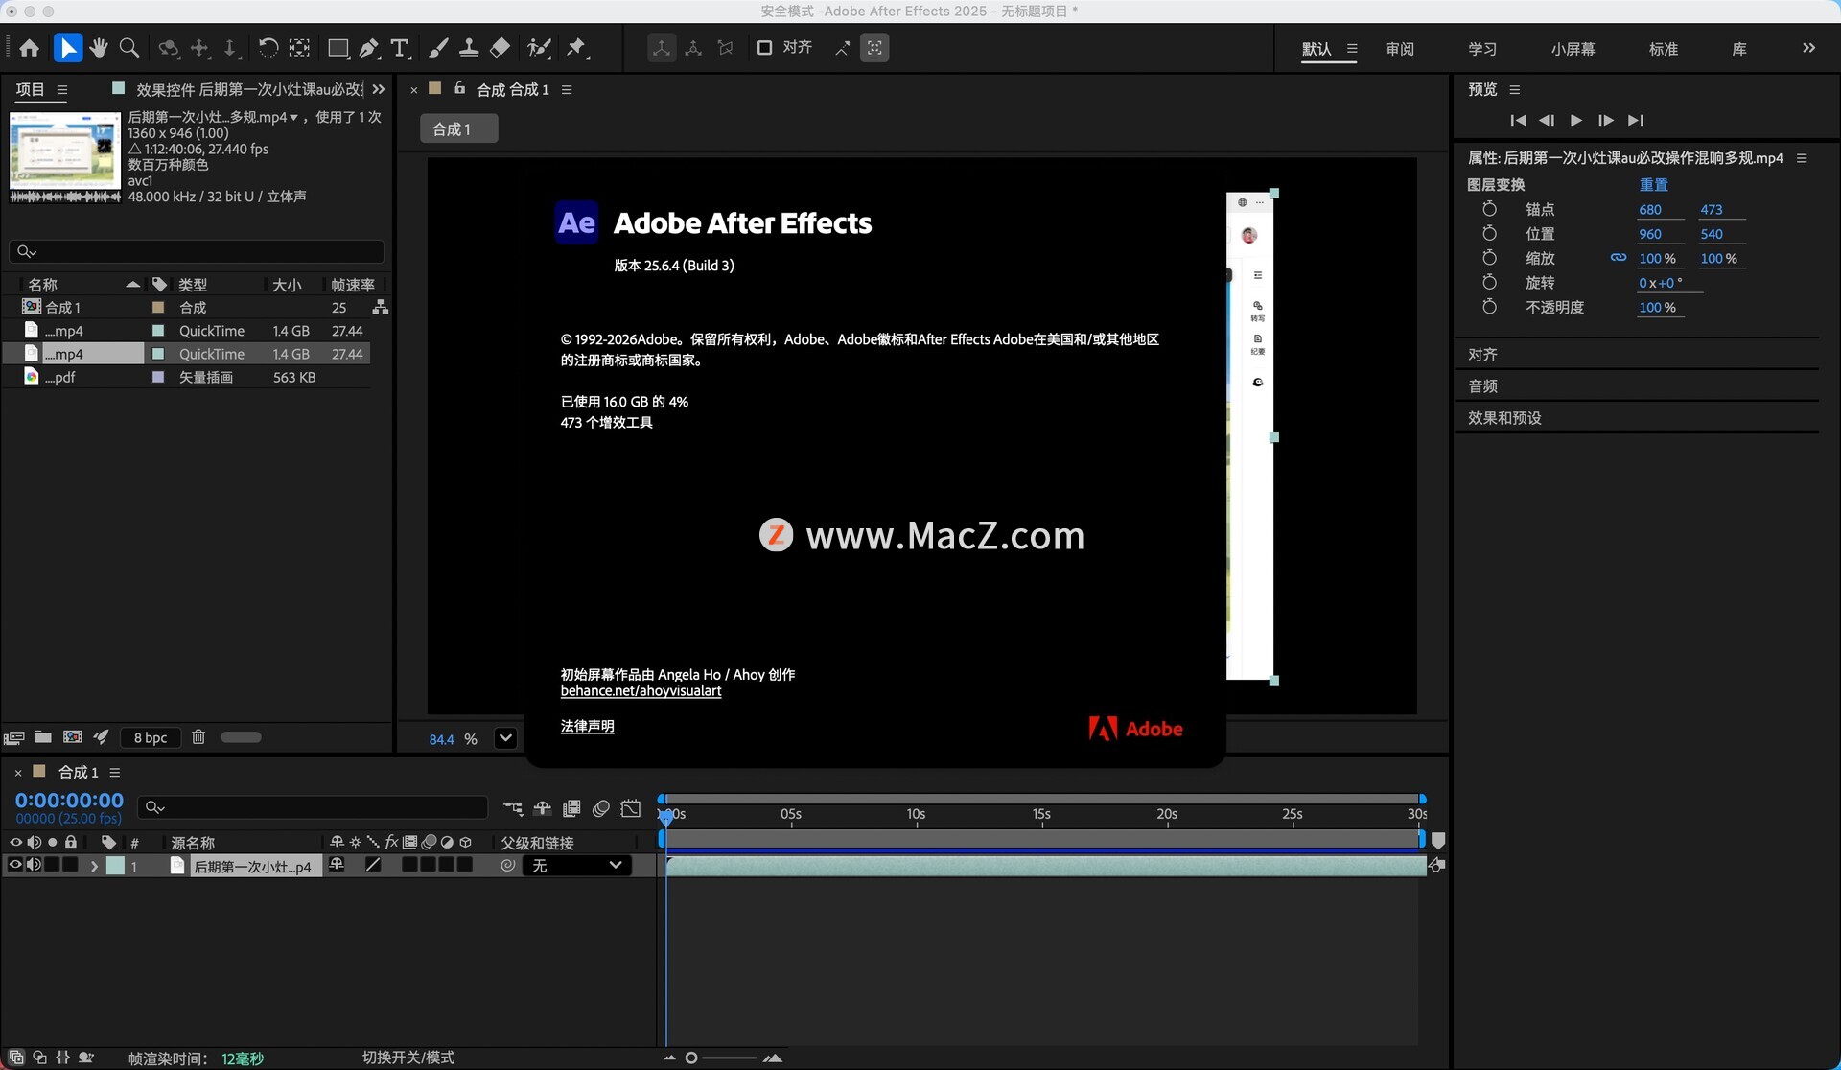This screenshot has height=1070, width=1841.
Task: Mute audio of layer 1
Action: pyautogui.click(x=35, y=865)
